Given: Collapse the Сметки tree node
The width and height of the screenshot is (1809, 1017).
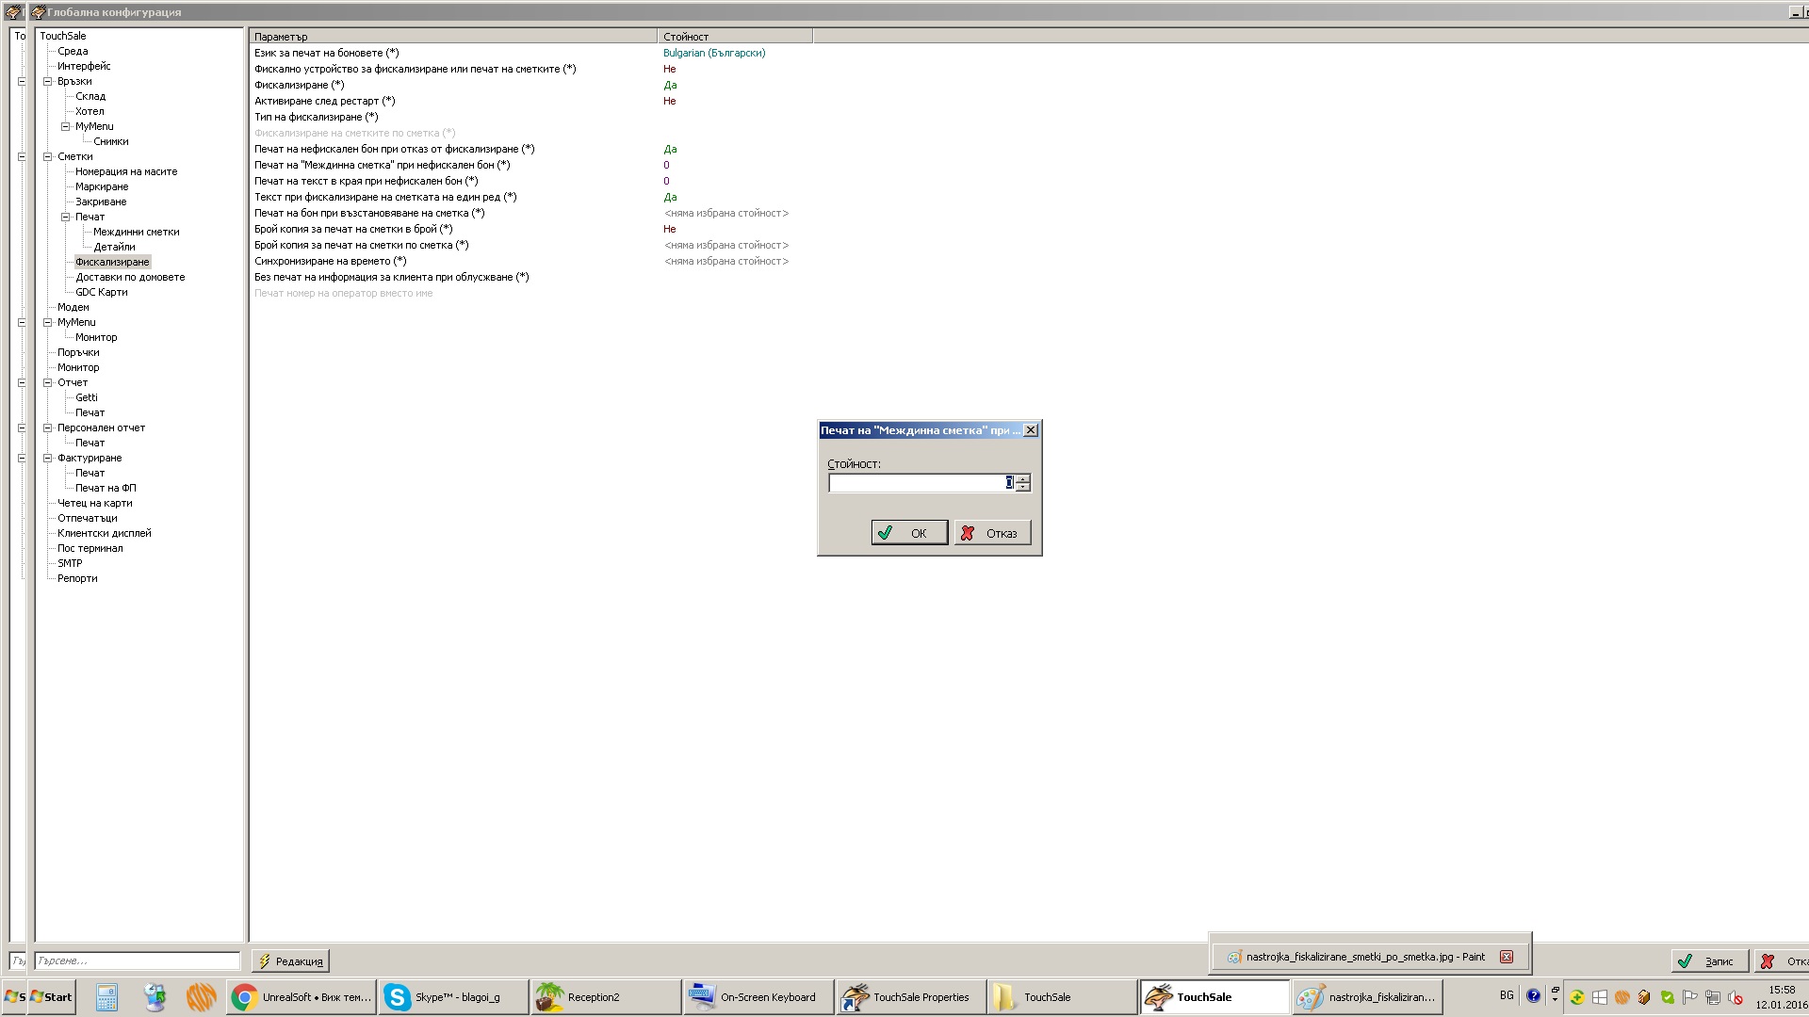Looking at the screenshot, I should pyautogui.click(x=47, y=156).
